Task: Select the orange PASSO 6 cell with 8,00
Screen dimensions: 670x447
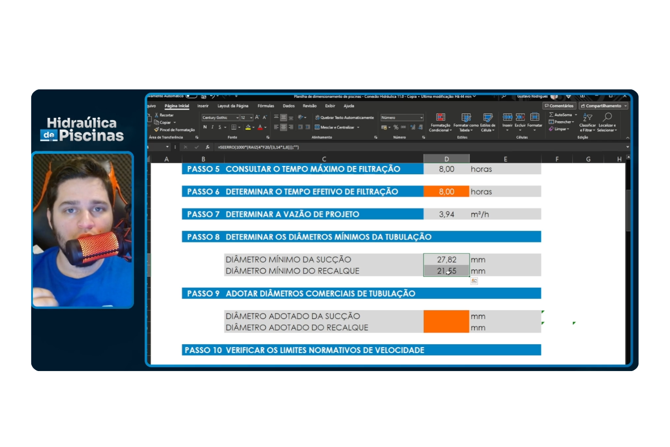Action: [446, 192]
